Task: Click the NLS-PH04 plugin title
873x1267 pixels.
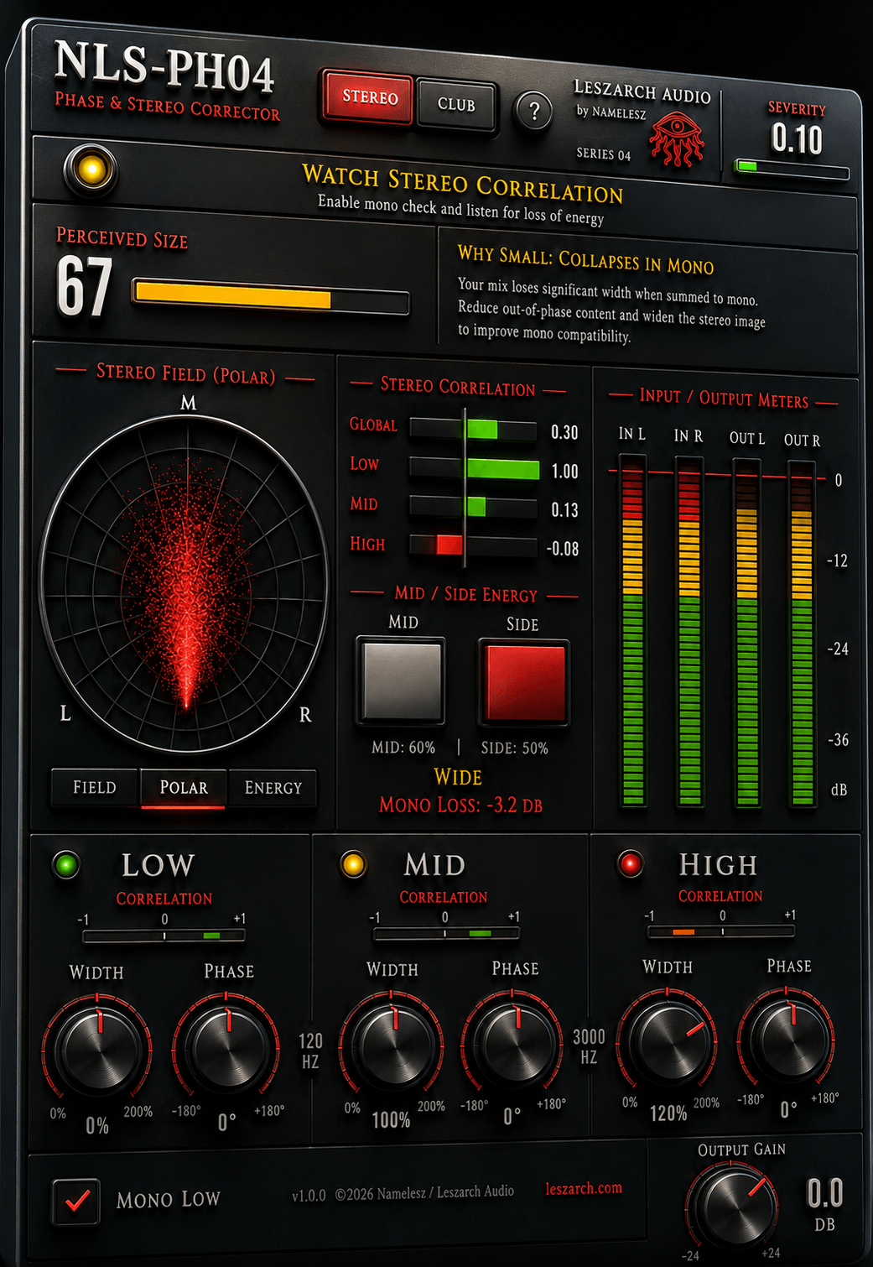Action: (164, 67)
